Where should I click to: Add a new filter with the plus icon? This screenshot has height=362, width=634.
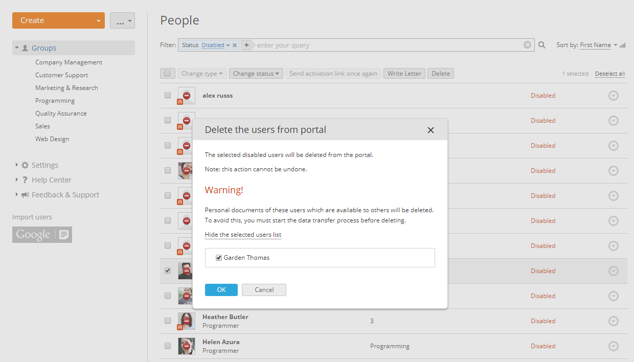(x=246, y=44)
